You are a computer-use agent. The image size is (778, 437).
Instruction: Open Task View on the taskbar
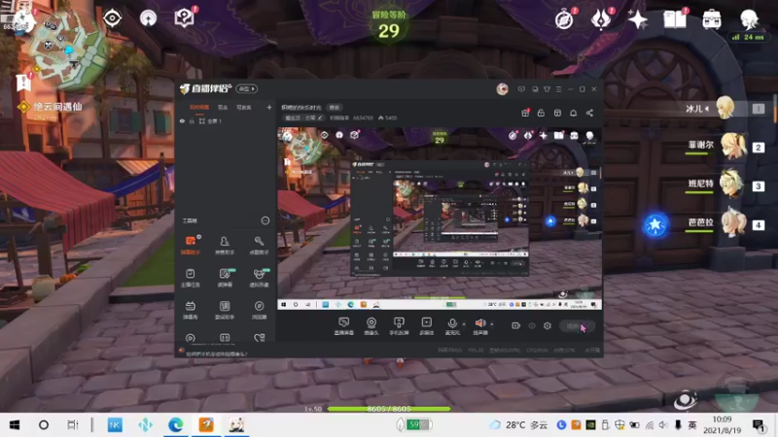tap(72, 425)
